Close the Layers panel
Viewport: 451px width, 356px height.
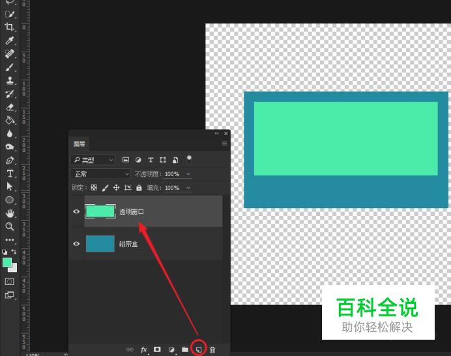pos(226,133)
